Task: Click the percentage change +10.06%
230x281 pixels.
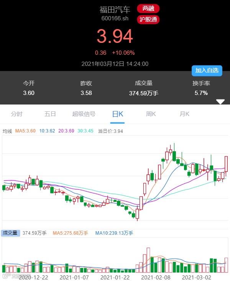Action: tap(123, 53)
